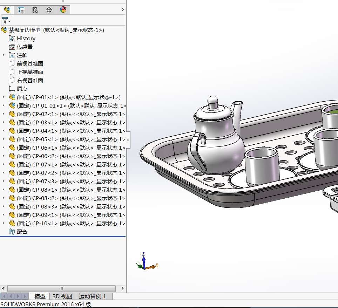Click the teapot model in viewport

[x=216, y=140]
